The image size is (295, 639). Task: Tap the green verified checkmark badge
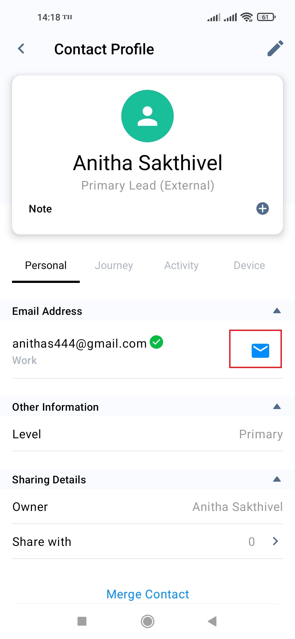coord(157,342)
